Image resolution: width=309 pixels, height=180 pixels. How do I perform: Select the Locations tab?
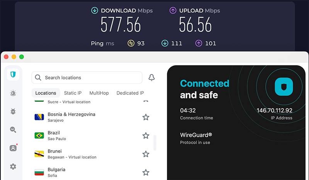[46, 93]
